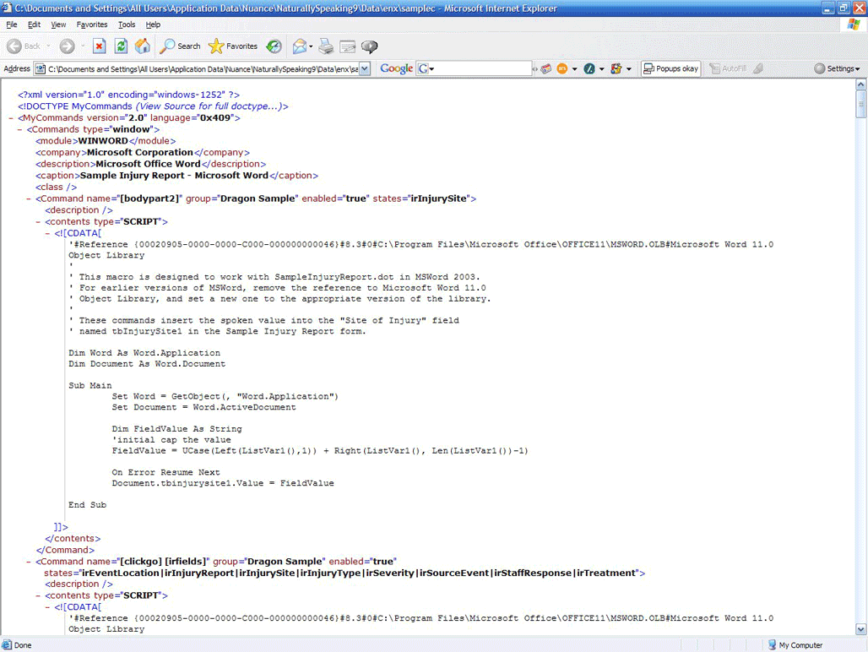Viewport: 868px width, 652px height.
Task: Stop loading the page
Action: pos(99,46)
